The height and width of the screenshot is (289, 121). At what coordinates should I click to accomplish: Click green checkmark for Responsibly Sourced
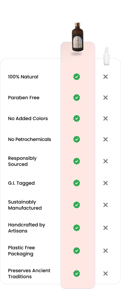[77, 161]
